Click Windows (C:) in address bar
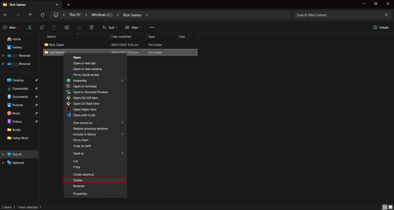 pyautogui.click(x=102, y=15)
